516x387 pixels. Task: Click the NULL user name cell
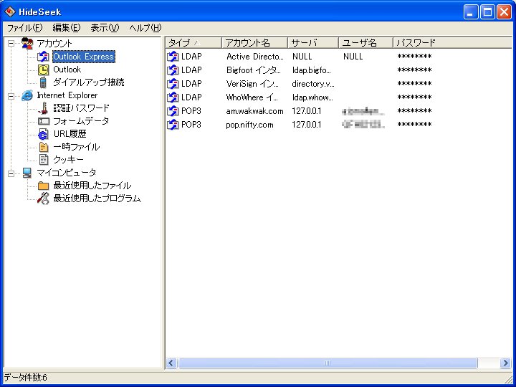(353, 57)
